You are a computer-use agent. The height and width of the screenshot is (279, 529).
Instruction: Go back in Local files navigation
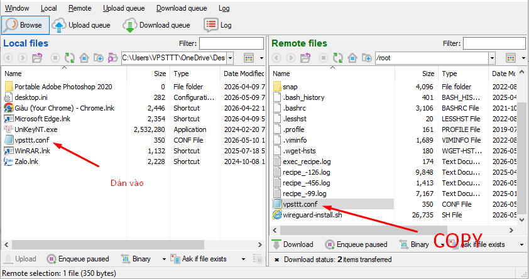8,58
